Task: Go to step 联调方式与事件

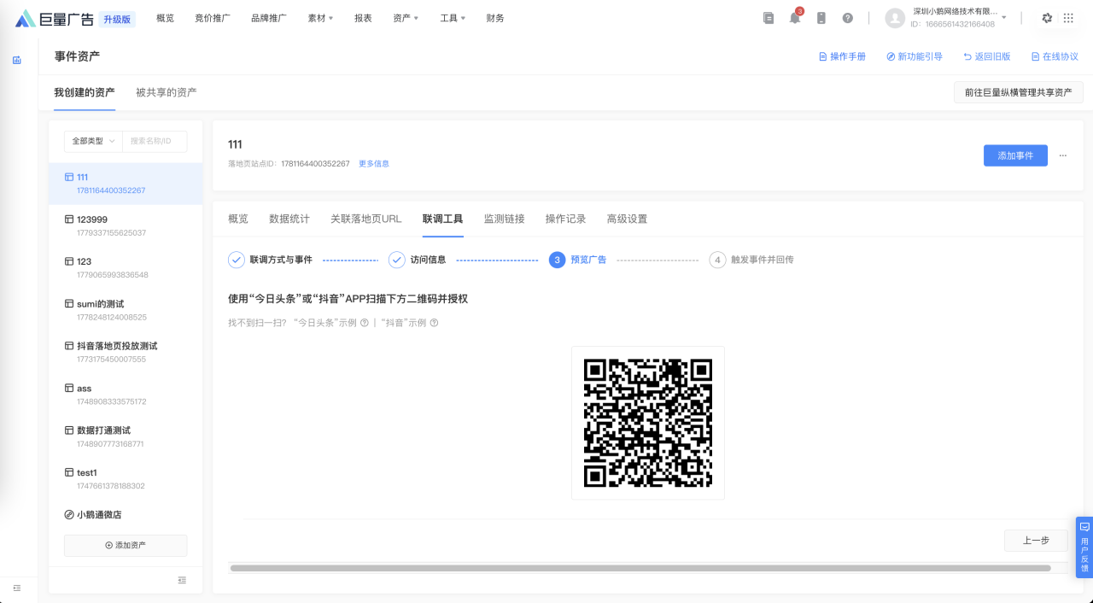Action: tap(271, 260)
